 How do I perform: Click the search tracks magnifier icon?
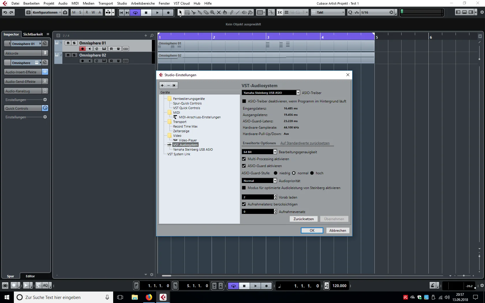pos(152,35)
